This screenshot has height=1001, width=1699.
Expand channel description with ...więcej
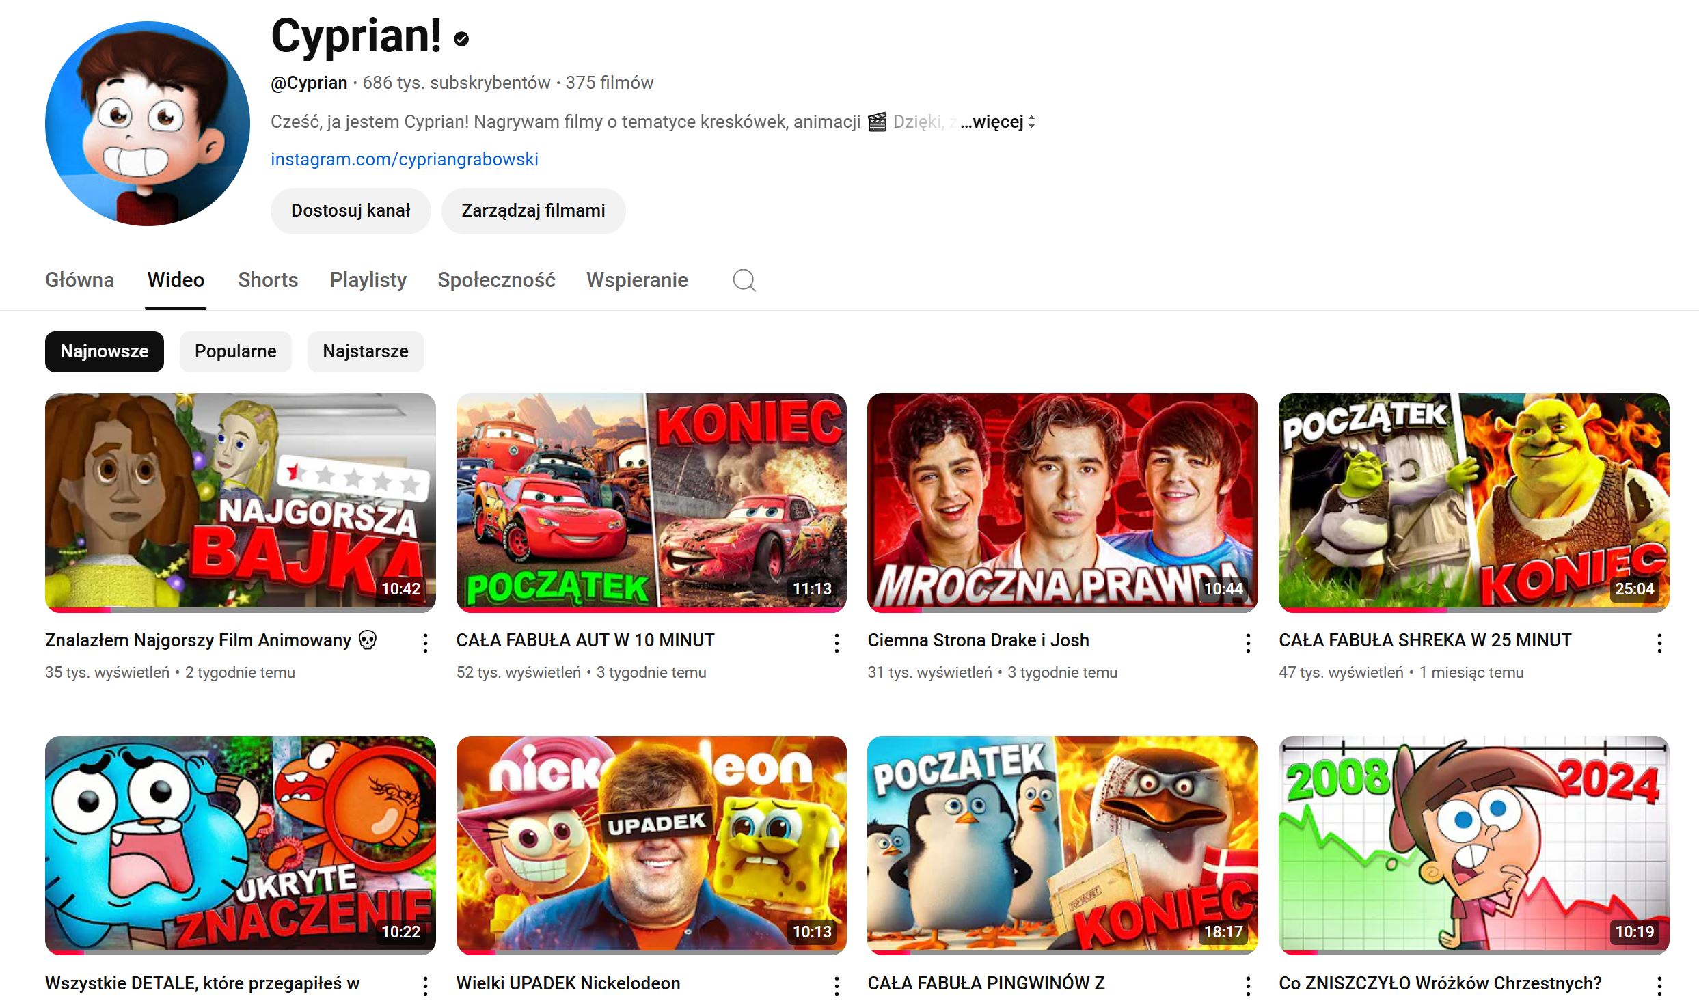coord(998,122)
